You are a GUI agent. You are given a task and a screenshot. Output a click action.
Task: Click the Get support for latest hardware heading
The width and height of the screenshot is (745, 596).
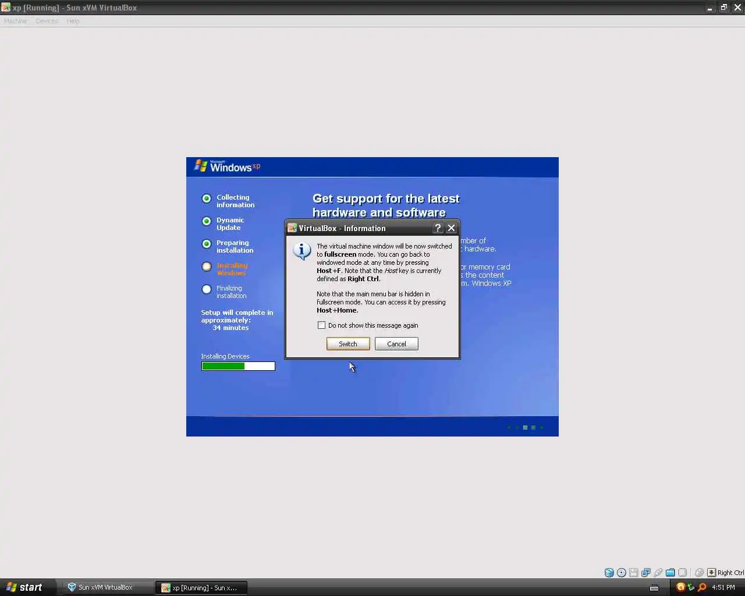386,205
